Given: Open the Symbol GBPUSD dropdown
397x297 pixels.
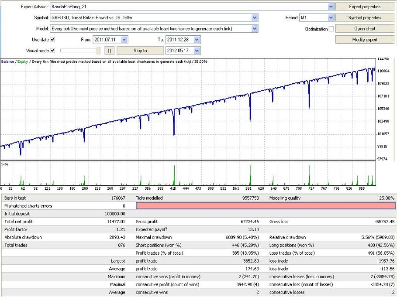Looking at the screenshot, I should click(x=255, y=18).
